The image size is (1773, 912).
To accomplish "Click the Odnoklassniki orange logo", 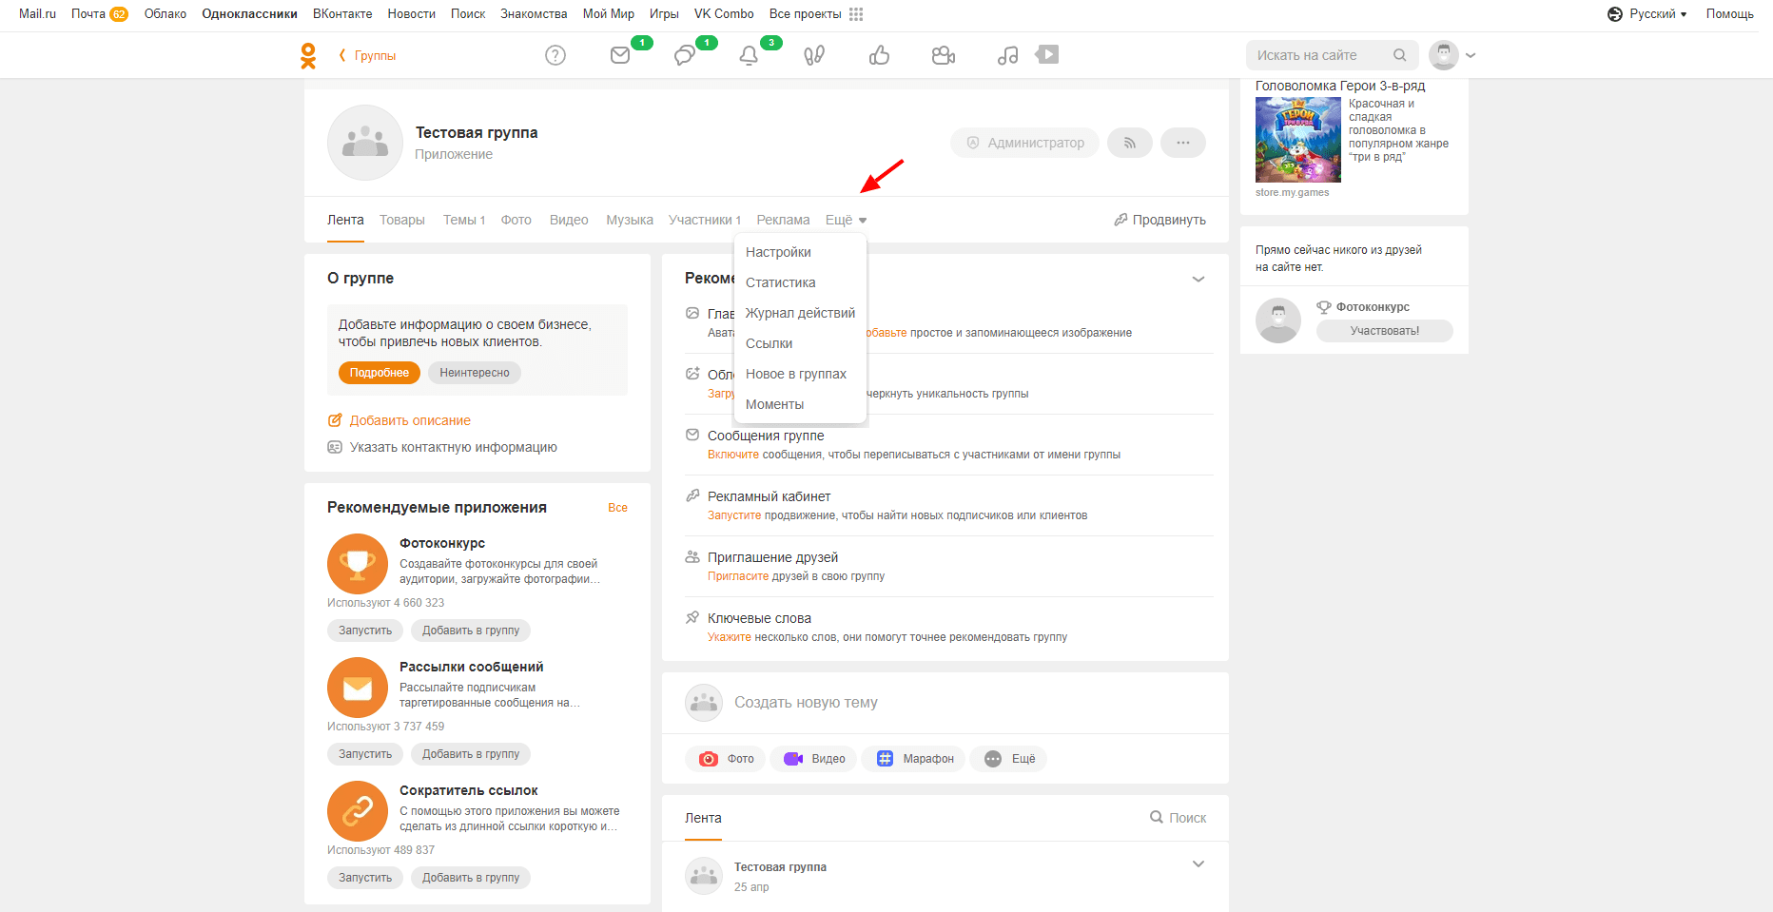I will [x=308, y=55].
